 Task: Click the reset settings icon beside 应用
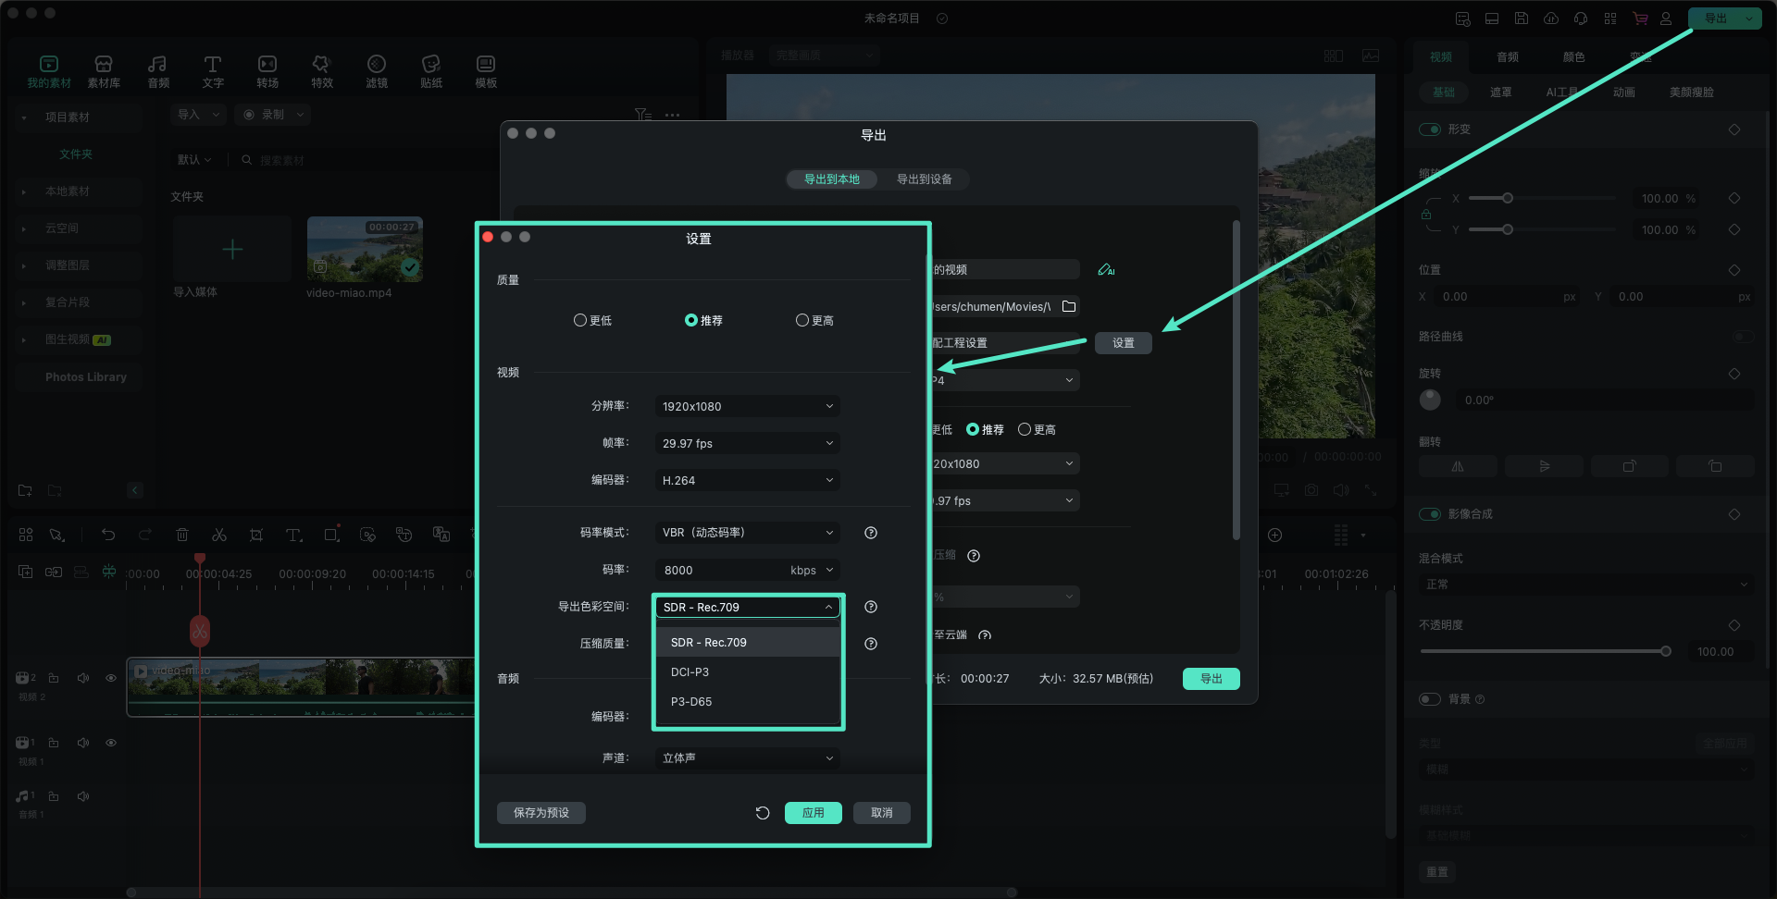762,813
